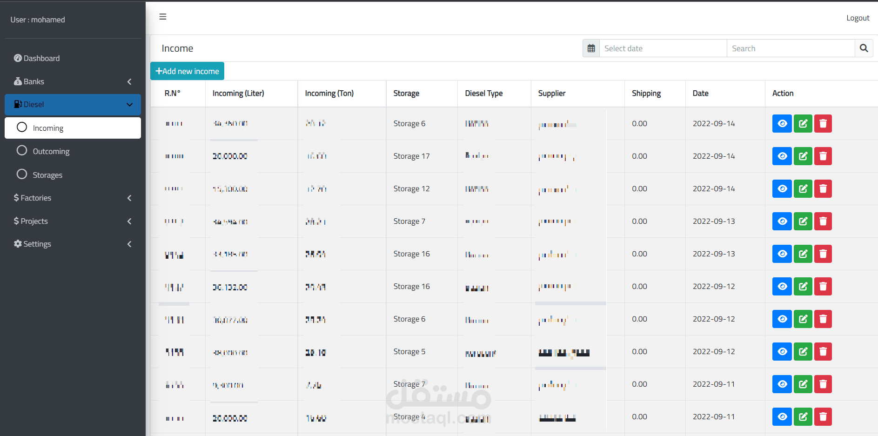View the Storage 6 entry dated 2022-09-14
The image size is (878, 436).
coord(782,124)
